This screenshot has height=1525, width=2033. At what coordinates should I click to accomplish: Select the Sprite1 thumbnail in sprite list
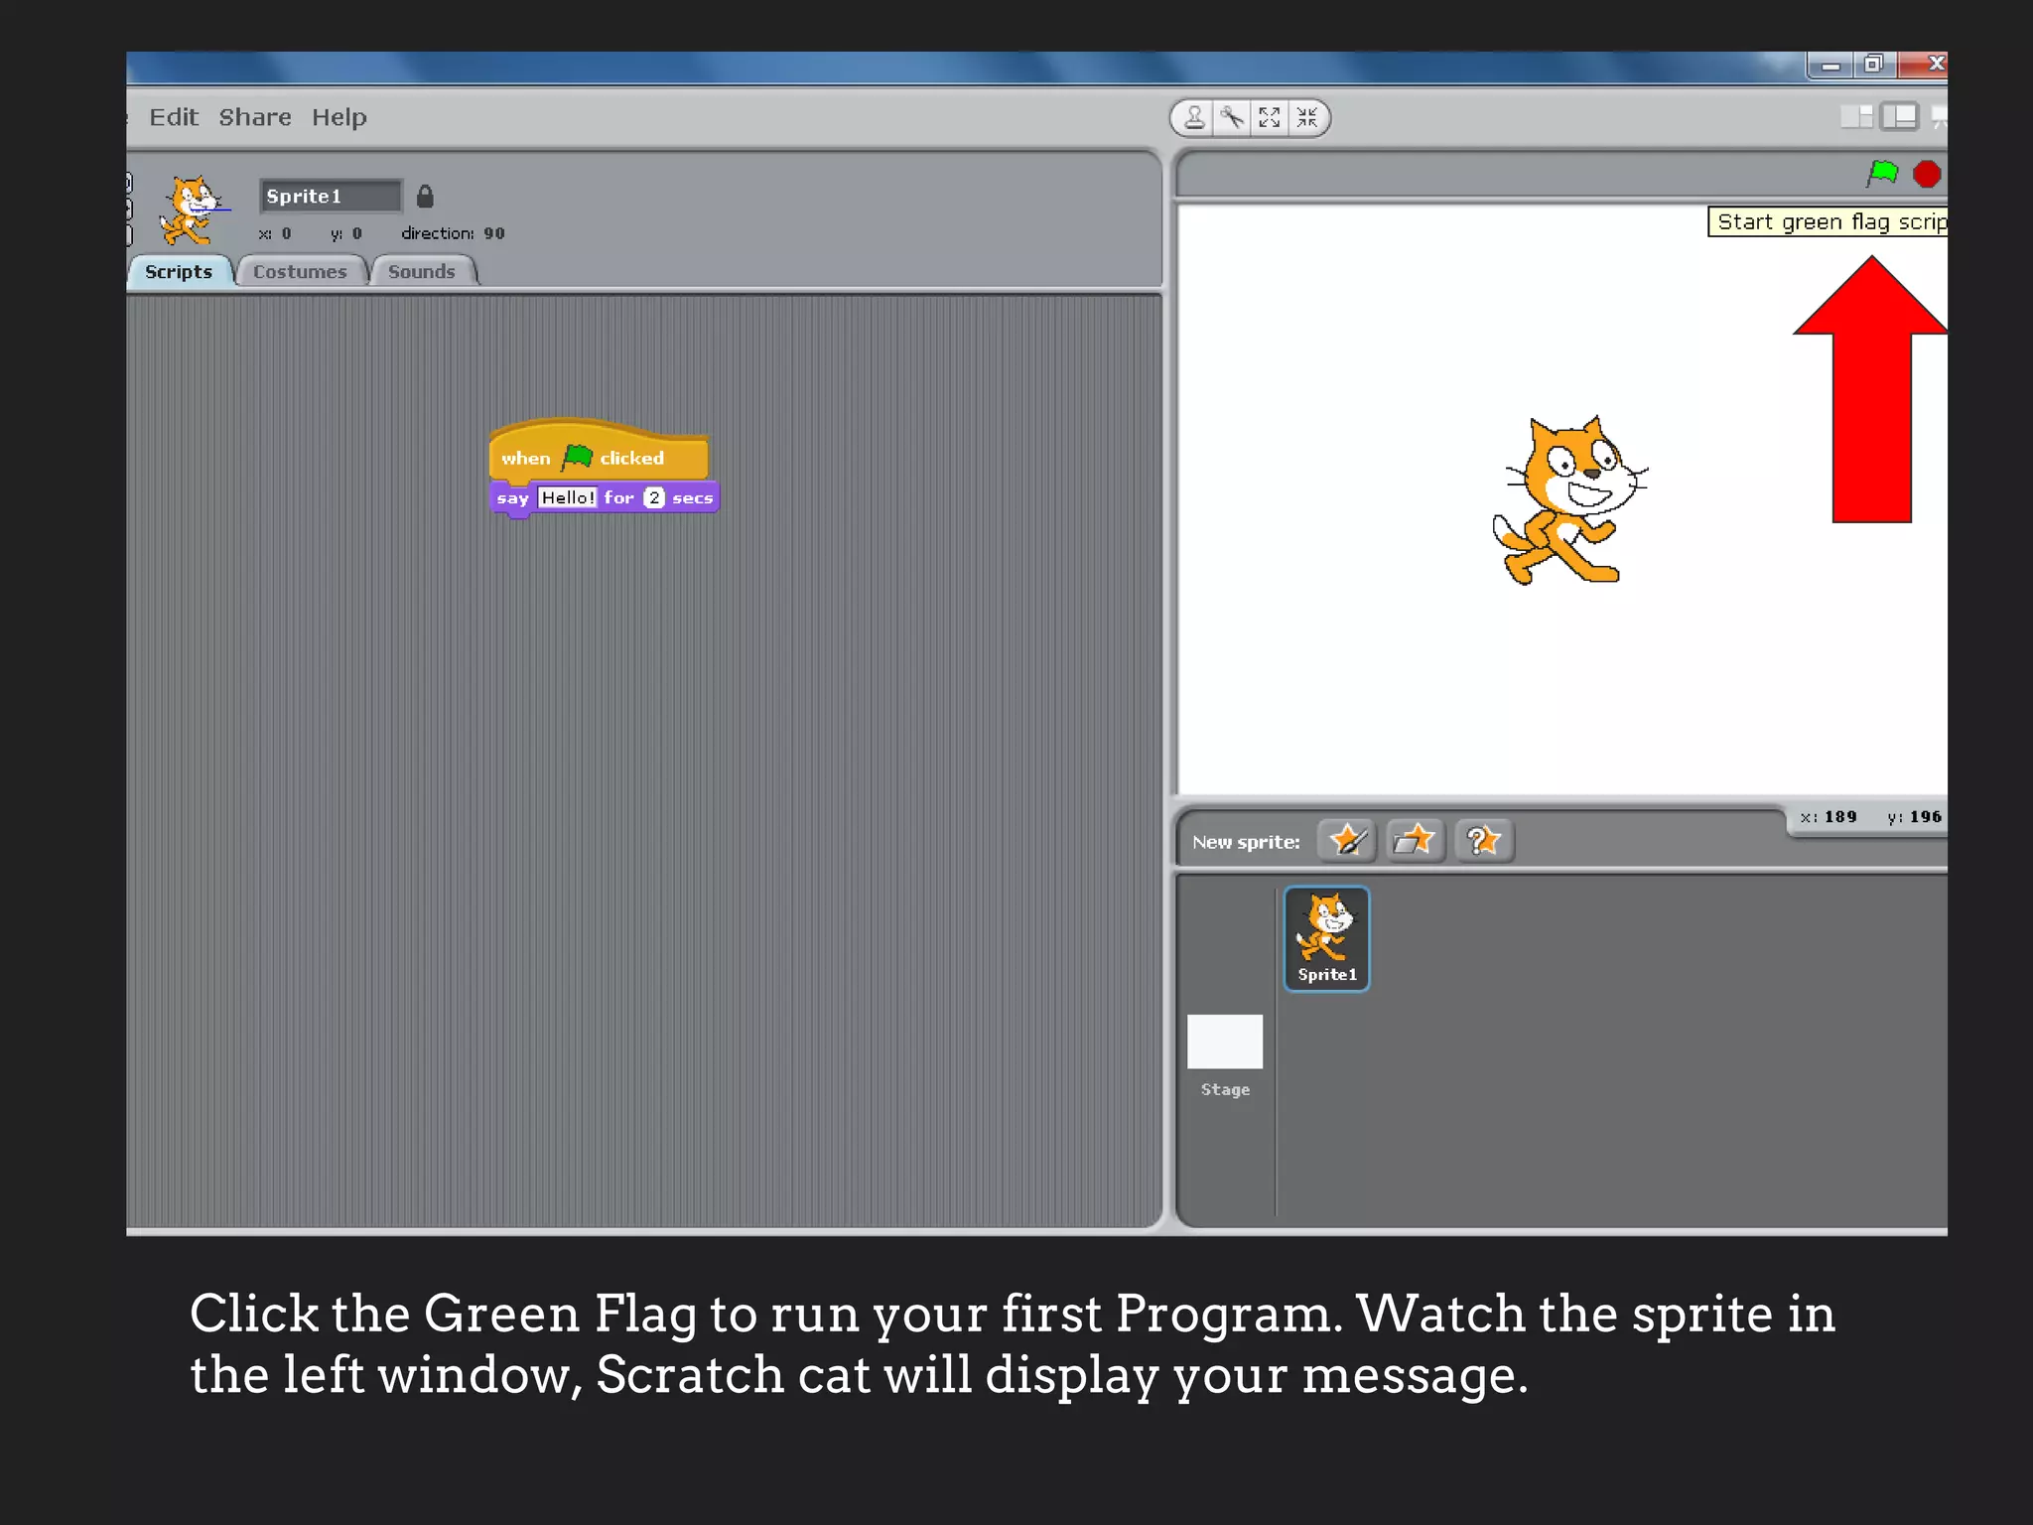pos(1326,938)
